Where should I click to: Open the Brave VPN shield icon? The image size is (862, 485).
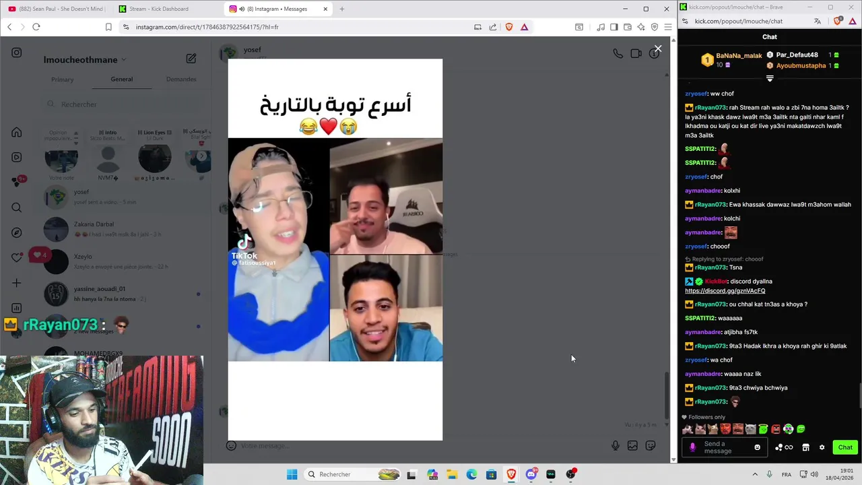coord(654,27)
